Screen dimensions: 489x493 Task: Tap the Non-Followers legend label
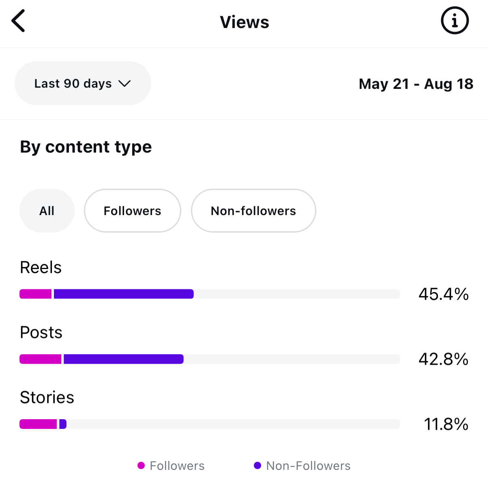pos(308,465)
